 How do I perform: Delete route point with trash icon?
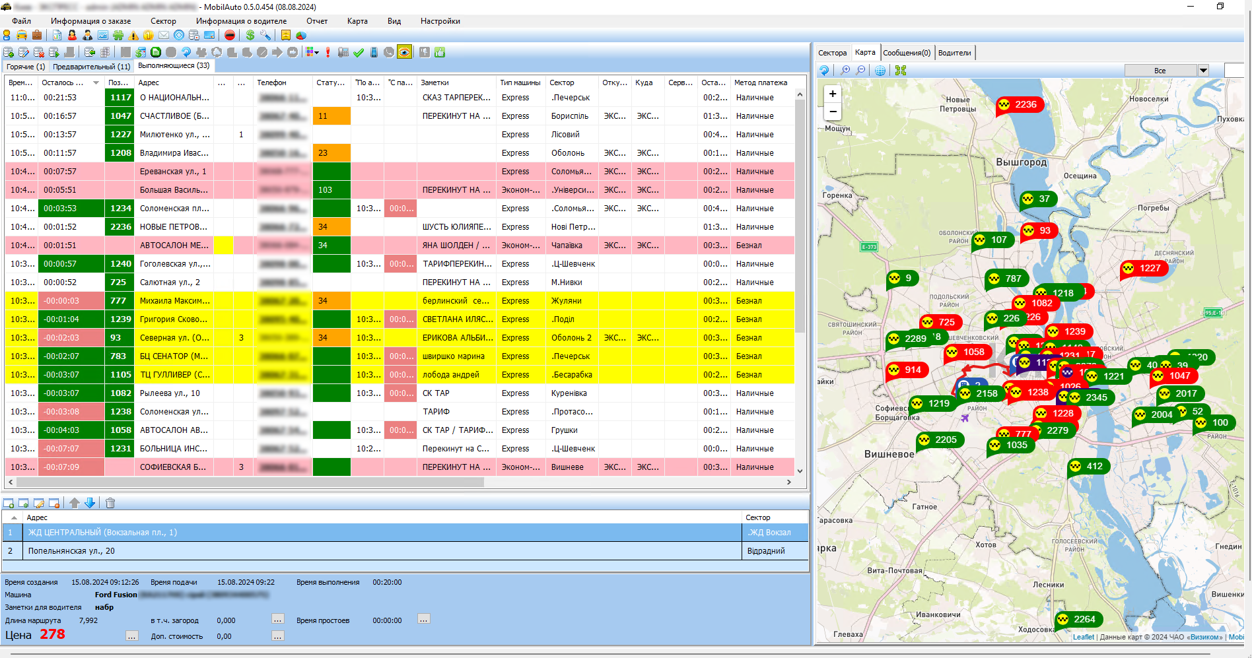tap(110, 504)
